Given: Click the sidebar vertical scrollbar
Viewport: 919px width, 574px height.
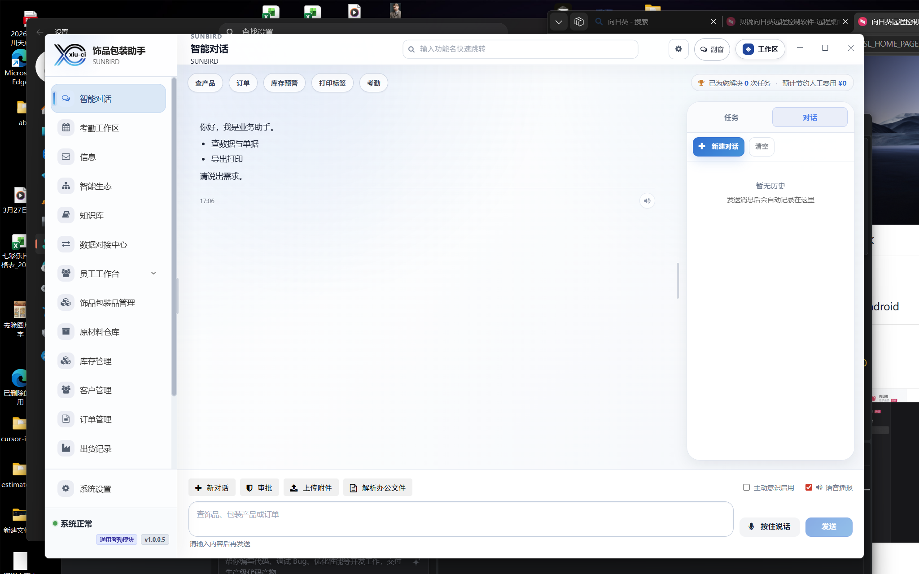Looking at the screenshot, I should [174, 237].
